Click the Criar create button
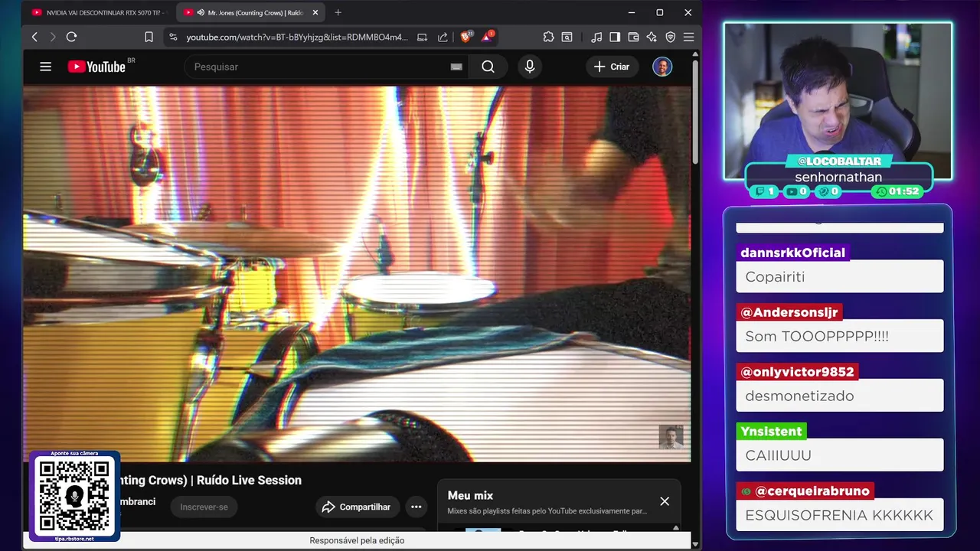980x551 pixels. click(x=612, y=67)
